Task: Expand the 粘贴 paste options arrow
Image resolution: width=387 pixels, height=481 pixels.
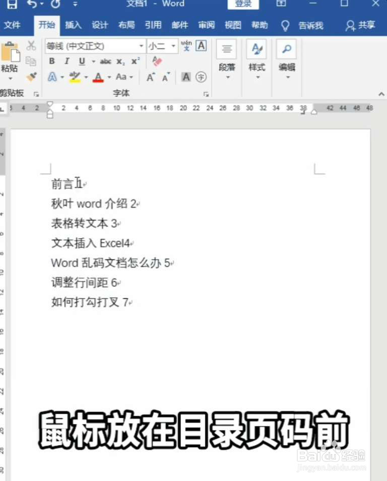Action: (10, 79)
